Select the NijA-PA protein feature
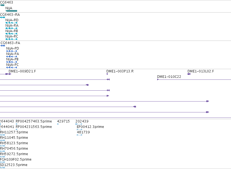231x169 pixels. 11,57
